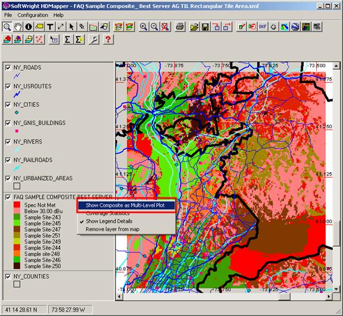Click the NY_ROADS layer name
Screen dimensions: 343x316
[27, 67]
